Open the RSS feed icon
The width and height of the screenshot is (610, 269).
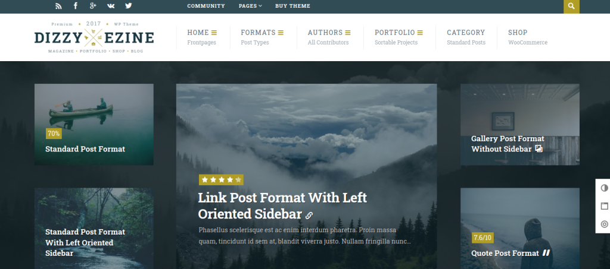[x=58, y=6]
